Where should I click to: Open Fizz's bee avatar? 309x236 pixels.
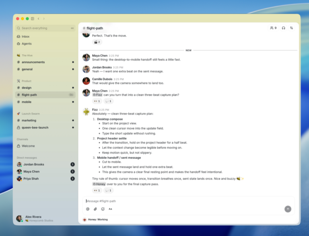click(x=86, y=112)
